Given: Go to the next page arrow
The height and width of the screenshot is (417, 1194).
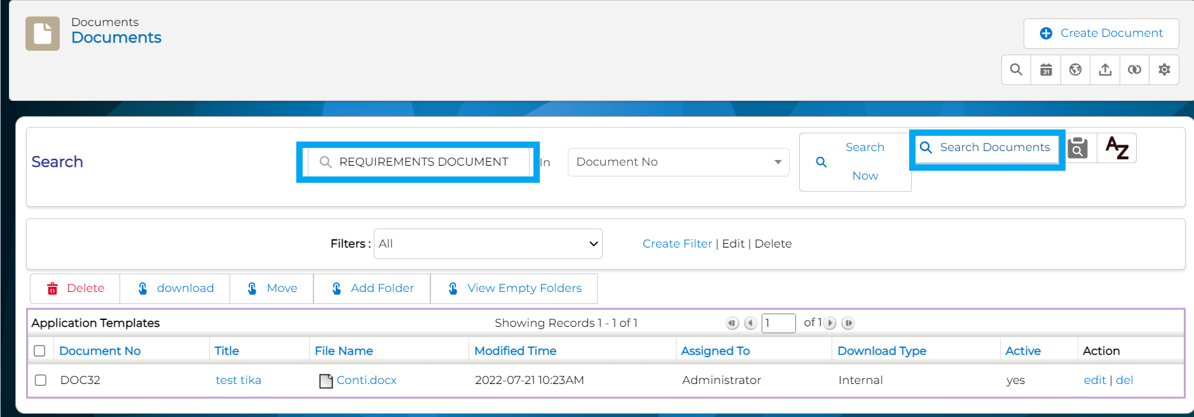Looking at the screenshot, I should click(x=830, y=323).
